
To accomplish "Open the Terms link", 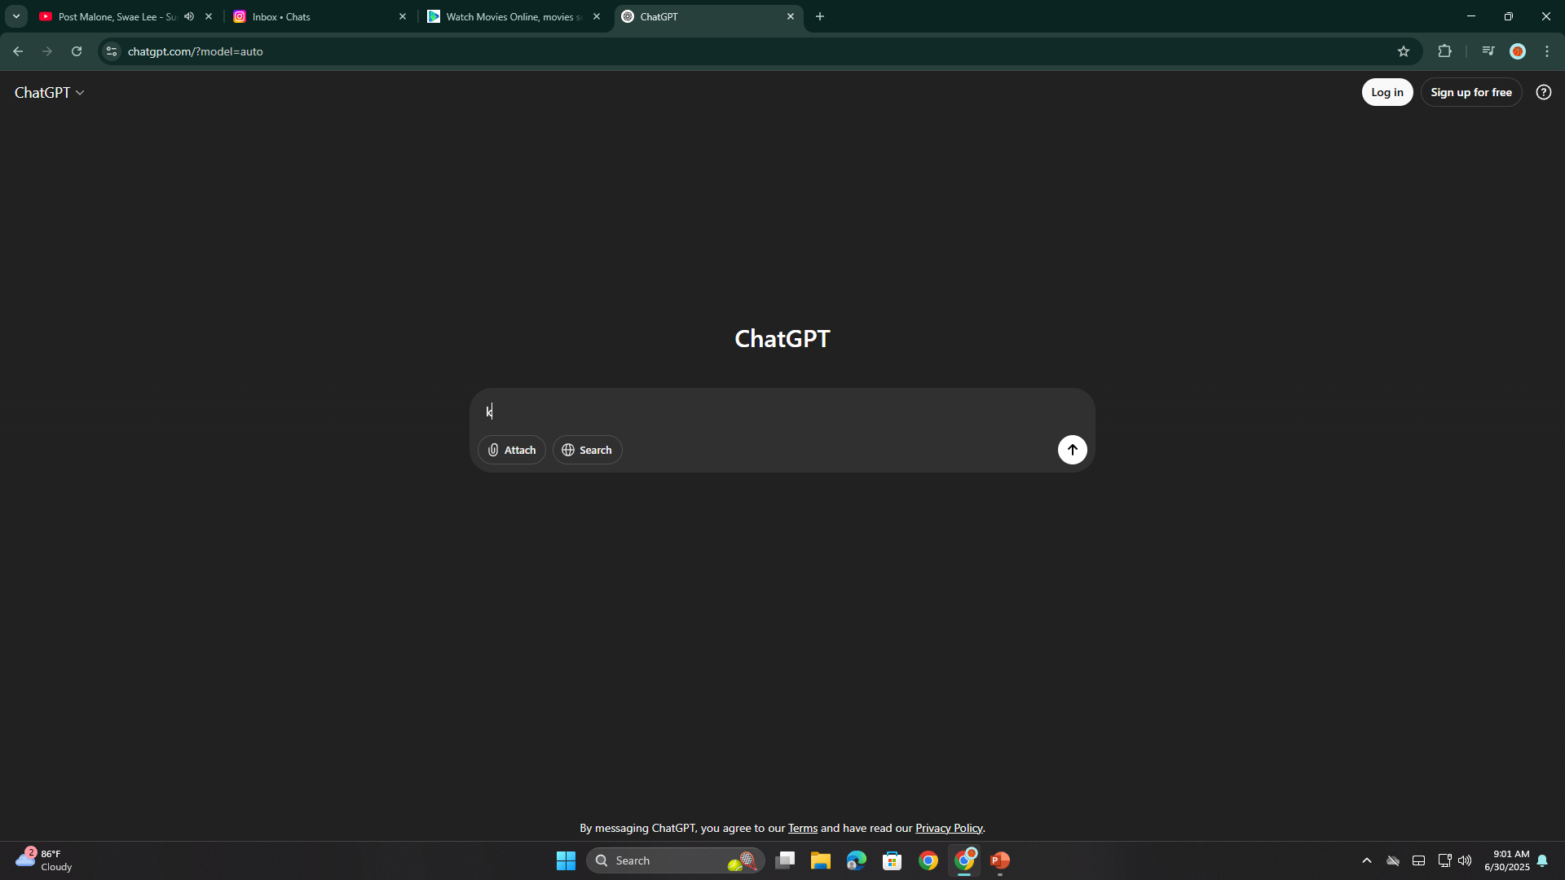I will click(x=802, y=828).
